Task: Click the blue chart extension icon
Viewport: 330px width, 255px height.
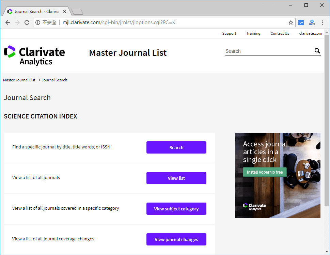Action: point(301,23)
